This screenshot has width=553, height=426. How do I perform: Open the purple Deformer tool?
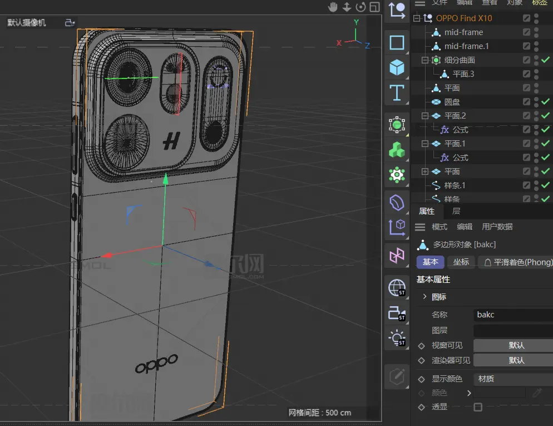click(397, 203)
